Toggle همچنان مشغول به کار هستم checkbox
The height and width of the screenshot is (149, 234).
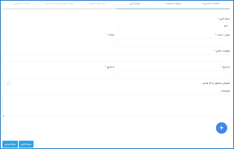click(9, 83)
